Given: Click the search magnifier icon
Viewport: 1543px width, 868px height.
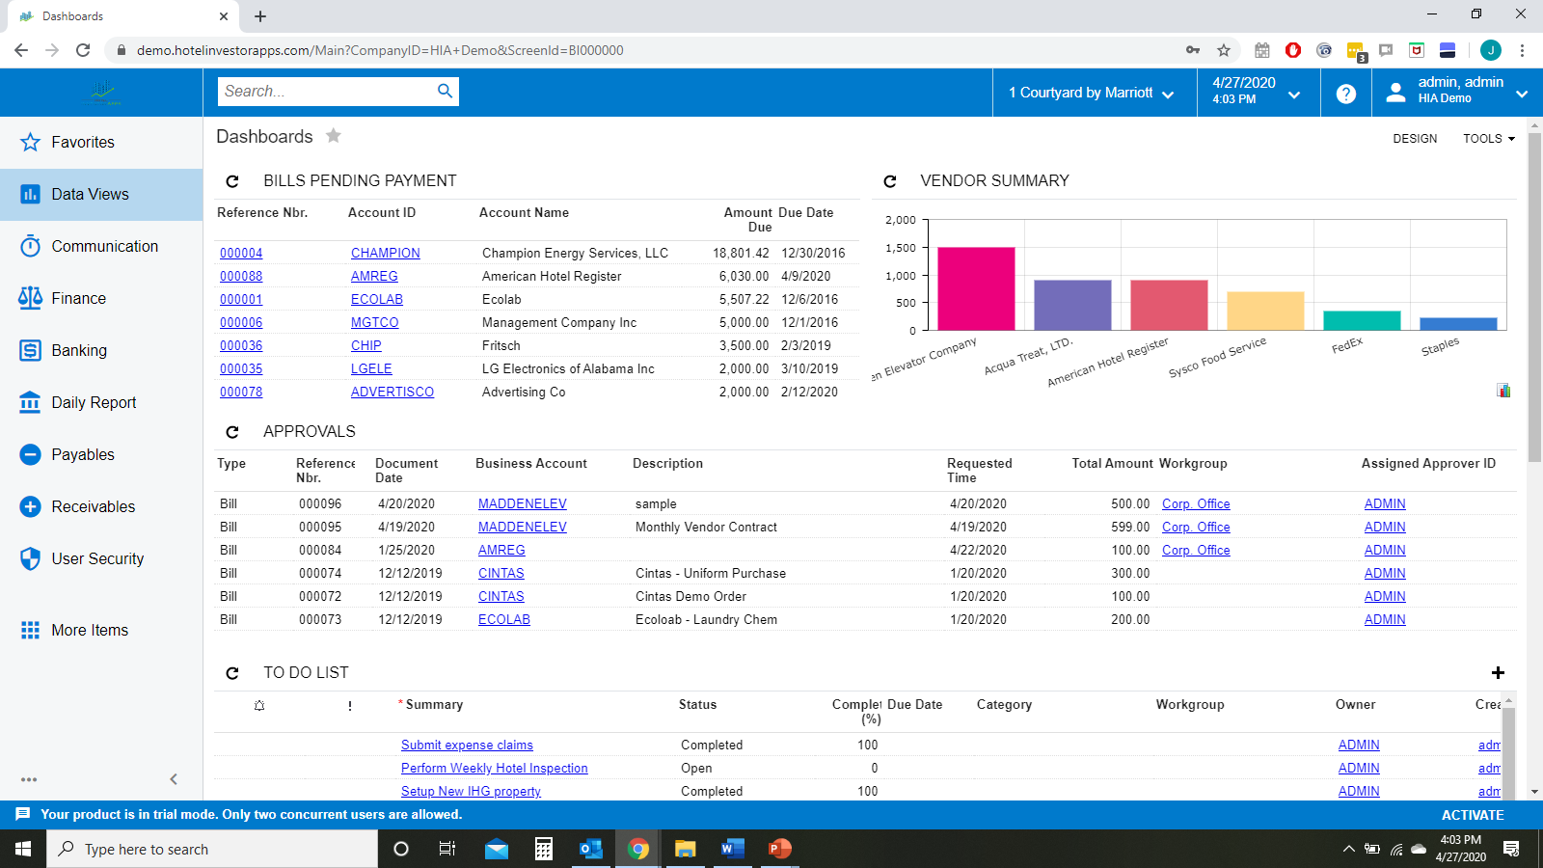Looking at the screenshot, I should [x=445, y=91].
